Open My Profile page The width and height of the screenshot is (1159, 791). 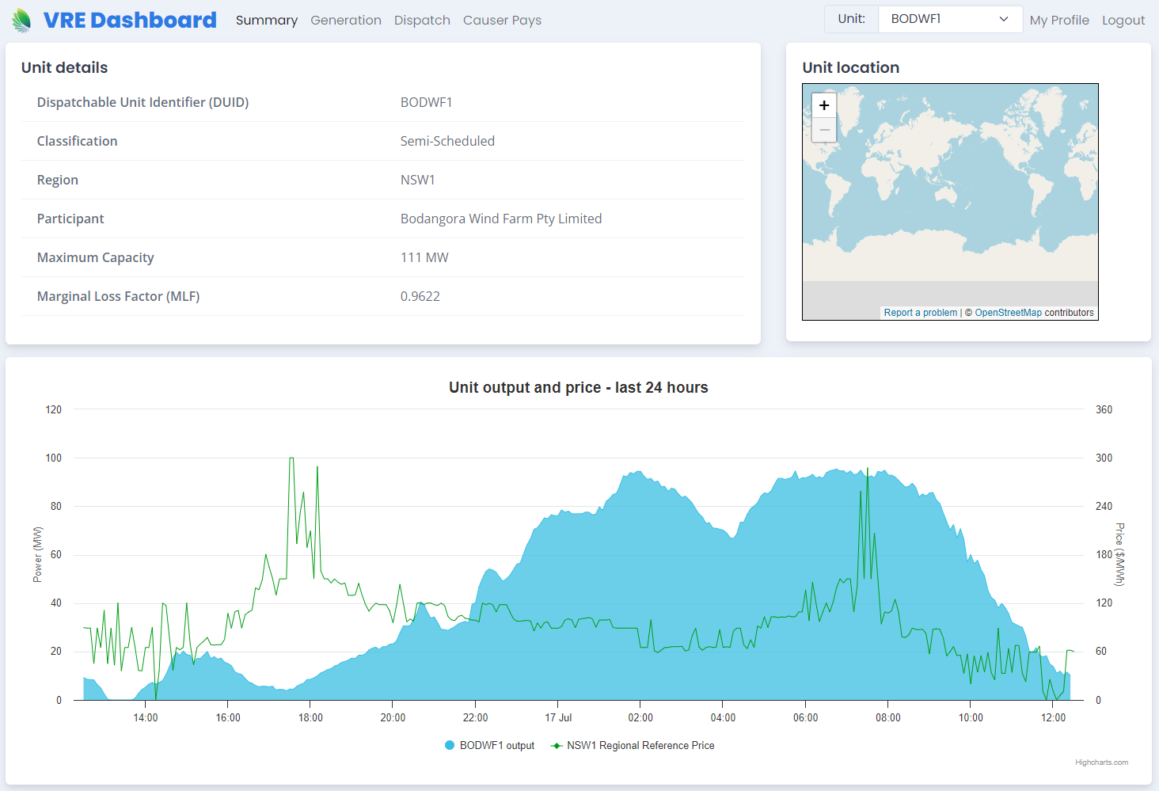pyautogui.click(x=1059, y=20)
